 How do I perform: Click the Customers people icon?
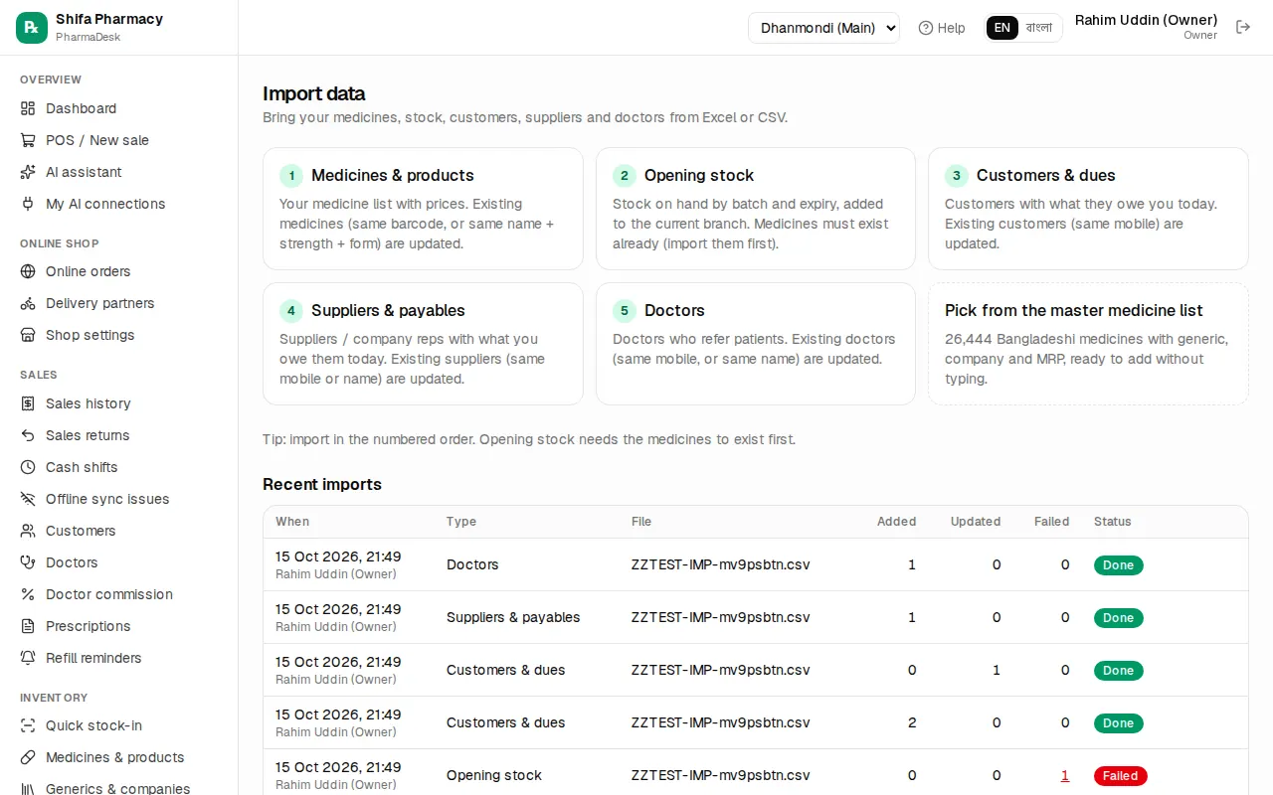(28, 531)
